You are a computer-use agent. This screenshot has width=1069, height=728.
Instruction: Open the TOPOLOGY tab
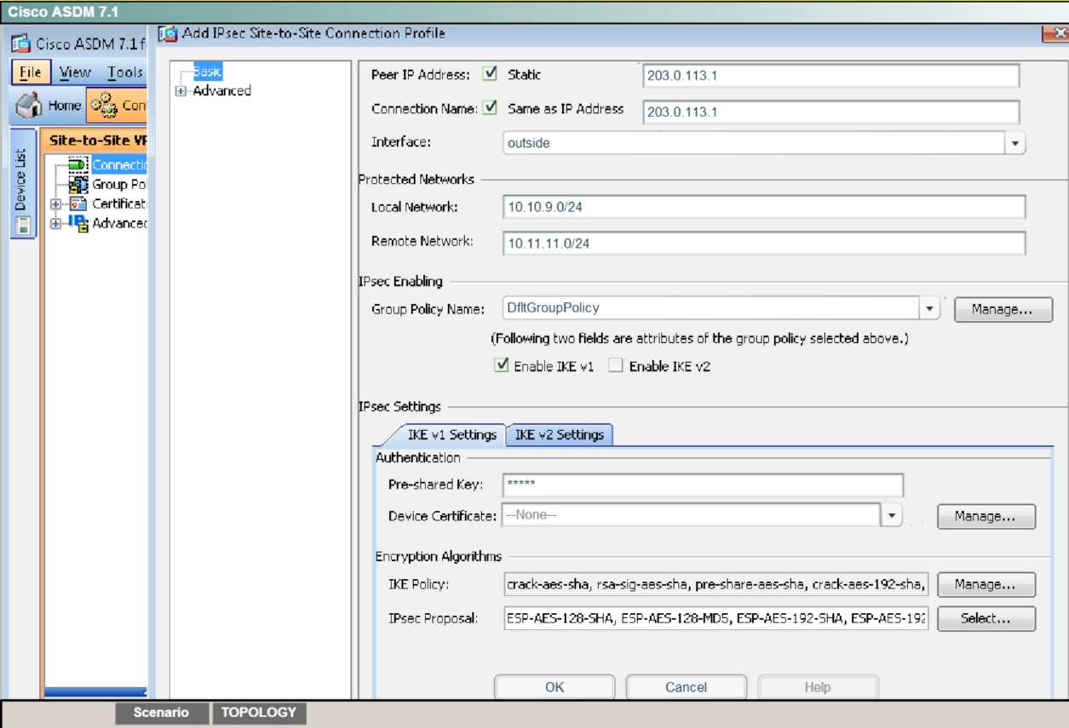tap(259, 713)
